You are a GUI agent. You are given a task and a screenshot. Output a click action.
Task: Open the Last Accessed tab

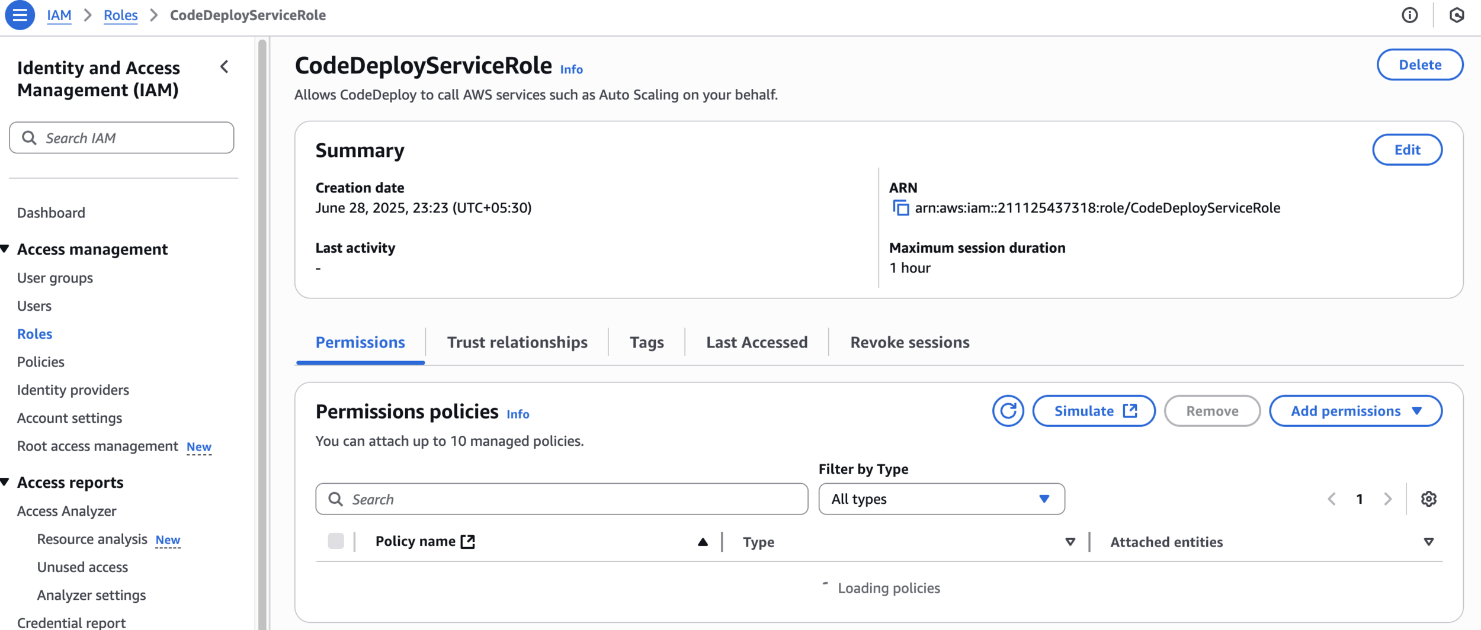click(x=756, y=342)
